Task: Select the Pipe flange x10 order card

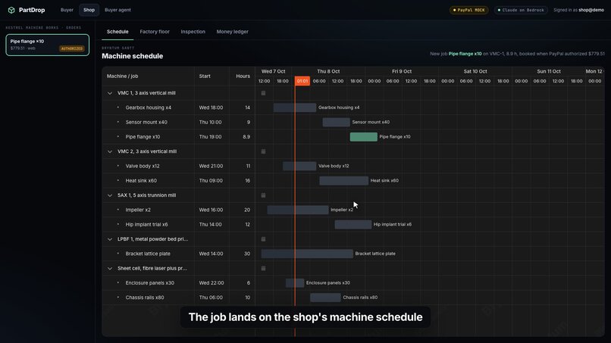Action: tap(48, 45)
